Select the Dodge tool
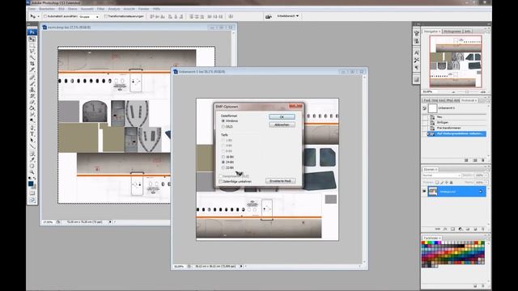 (x=32, y=120)
